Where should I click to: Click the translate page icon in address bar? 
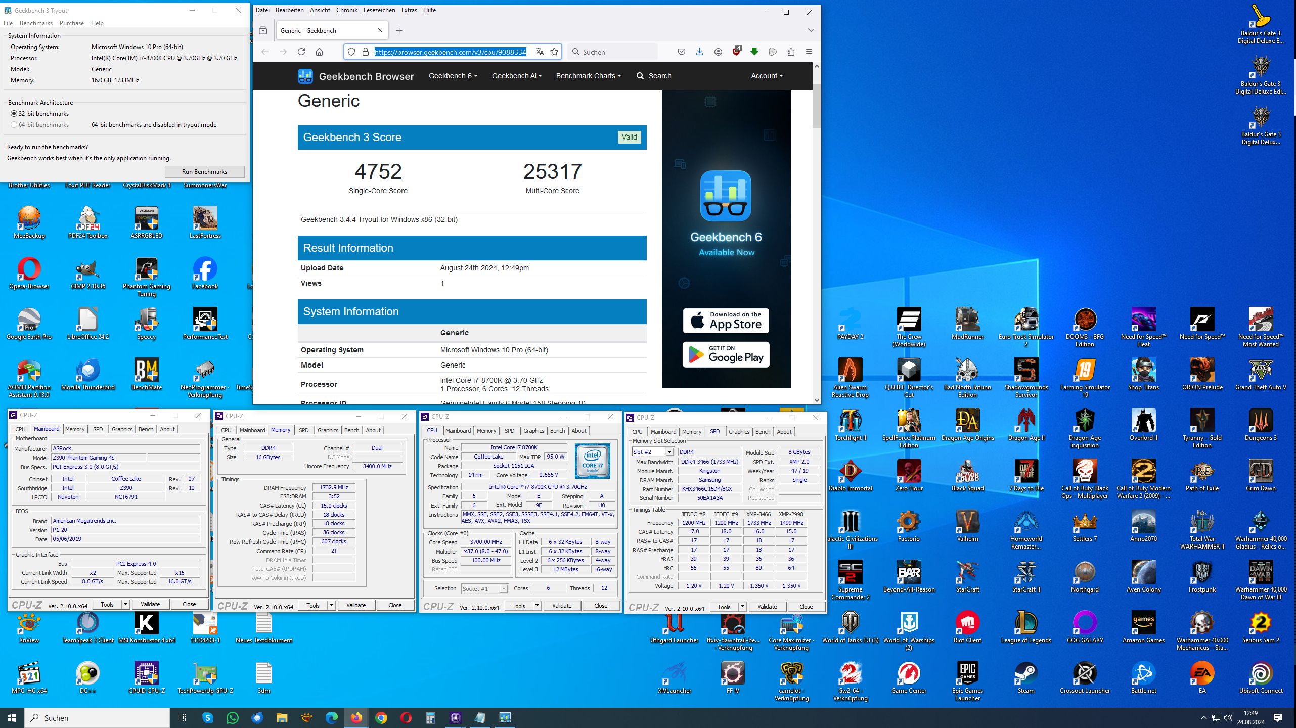coord(540,52)
